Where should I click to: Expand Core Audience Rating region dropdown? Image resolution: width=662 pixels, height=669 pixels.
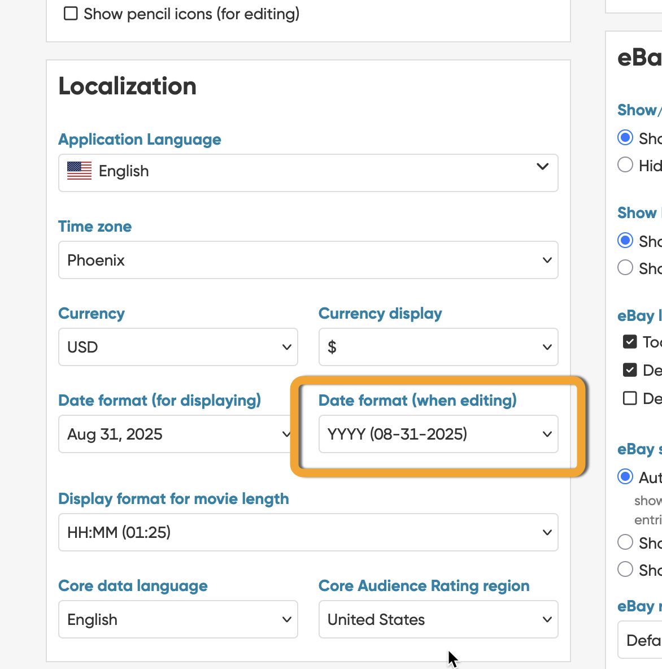(438, 619)
